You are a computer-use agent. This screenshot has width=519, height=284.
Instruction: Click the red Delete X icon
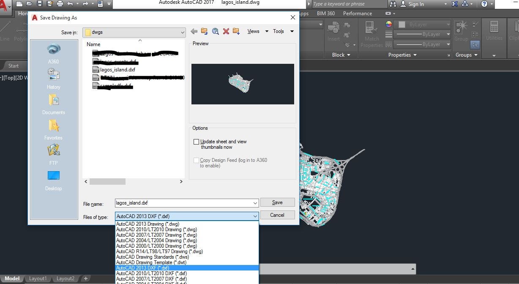[x=226, y=31]
